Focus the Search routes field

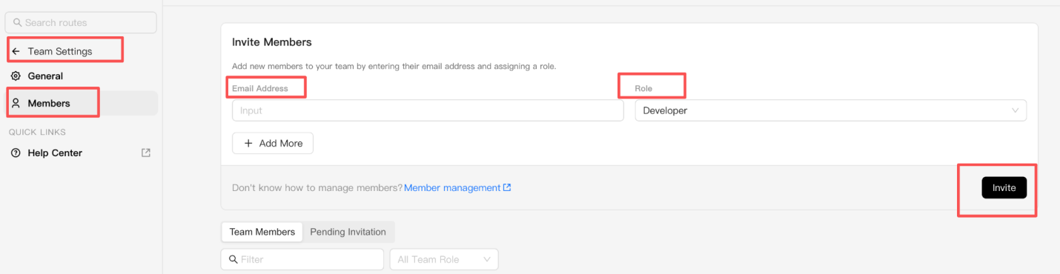tap(81, 23)
